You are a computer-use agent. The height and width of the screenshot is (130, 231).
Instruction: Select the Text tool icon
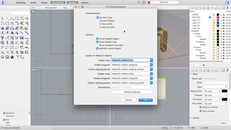pos(3,38)
